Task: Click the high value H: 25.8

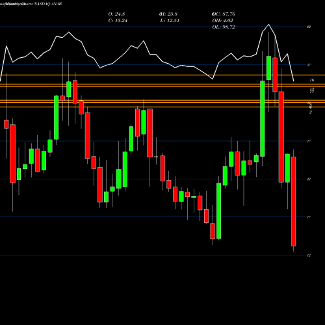Action: (168, 14)
